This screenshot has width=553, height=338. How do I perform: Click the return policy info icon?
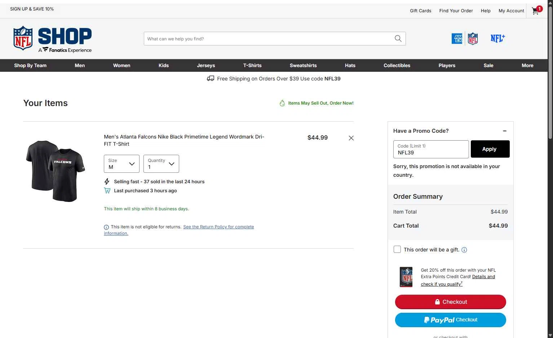(x=106, y=227)
